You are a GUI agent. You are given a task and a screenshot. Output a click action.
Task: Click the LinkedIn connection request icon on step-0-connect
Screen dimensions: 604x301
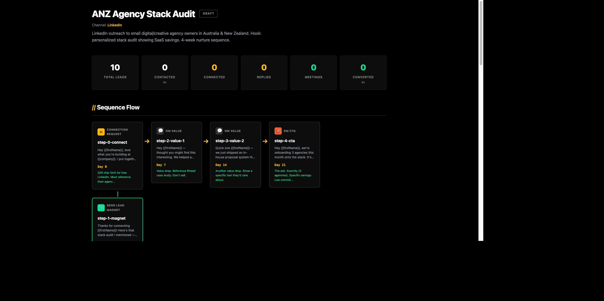(x=101, y=132)
